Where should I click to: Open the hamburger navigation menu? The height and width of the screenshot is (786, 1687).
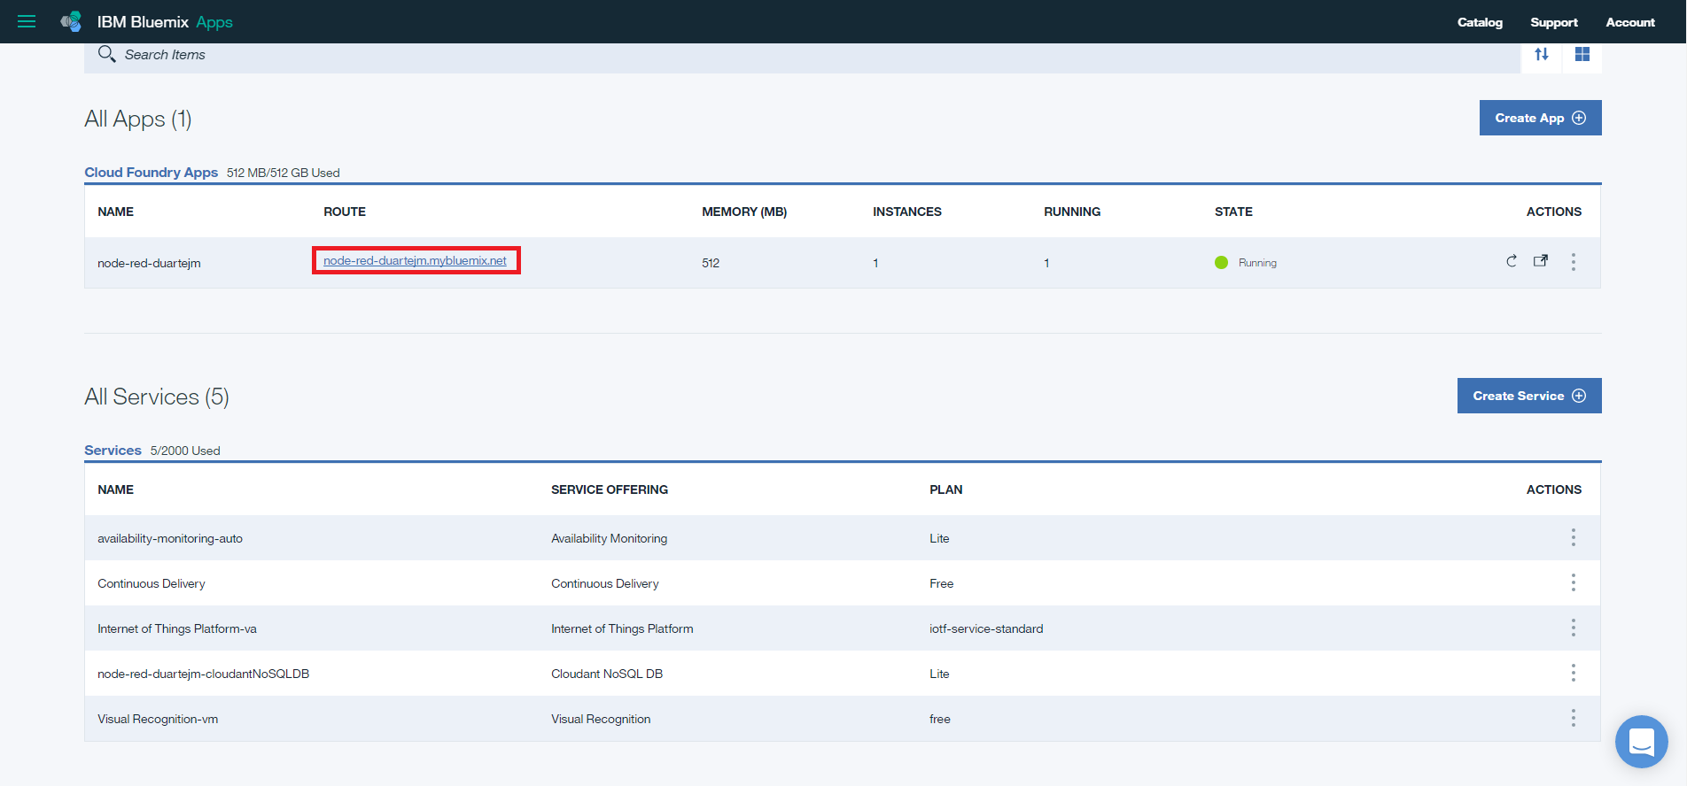[x=27, y=21]
